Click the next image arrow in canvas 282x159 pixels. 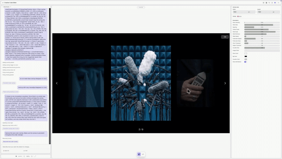click(x=225, y=83)
